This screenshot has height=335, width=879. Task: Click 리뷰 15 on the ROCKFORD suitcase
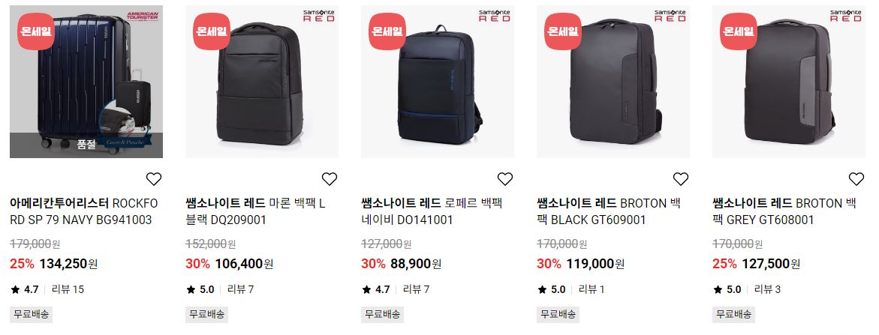click(68, 290)
